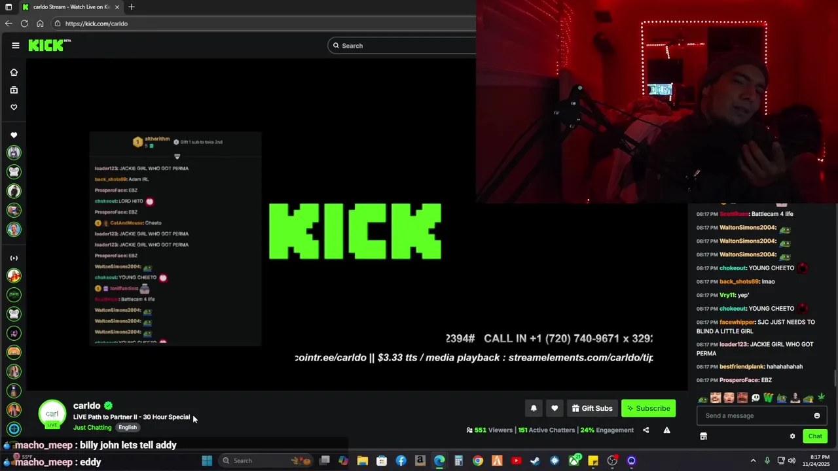Click the skull emote in the emote bar
Viewport: 838px width, 471px height.
click(x=756, y=398)
